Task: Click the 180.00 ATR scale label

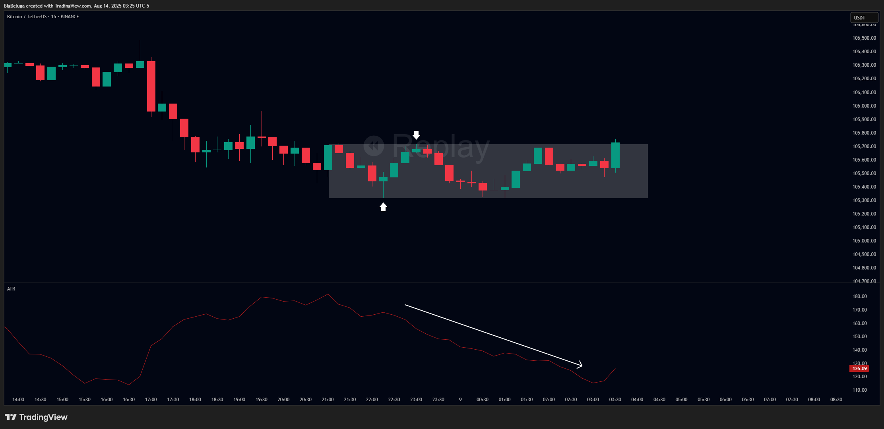Action: coord(860,296)
